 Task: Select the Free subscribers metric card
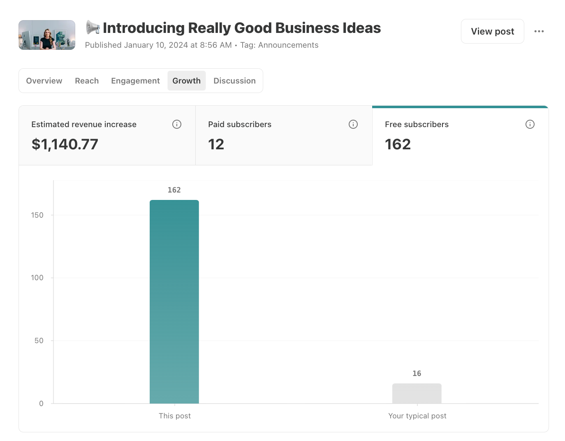[x=460, y=135]
